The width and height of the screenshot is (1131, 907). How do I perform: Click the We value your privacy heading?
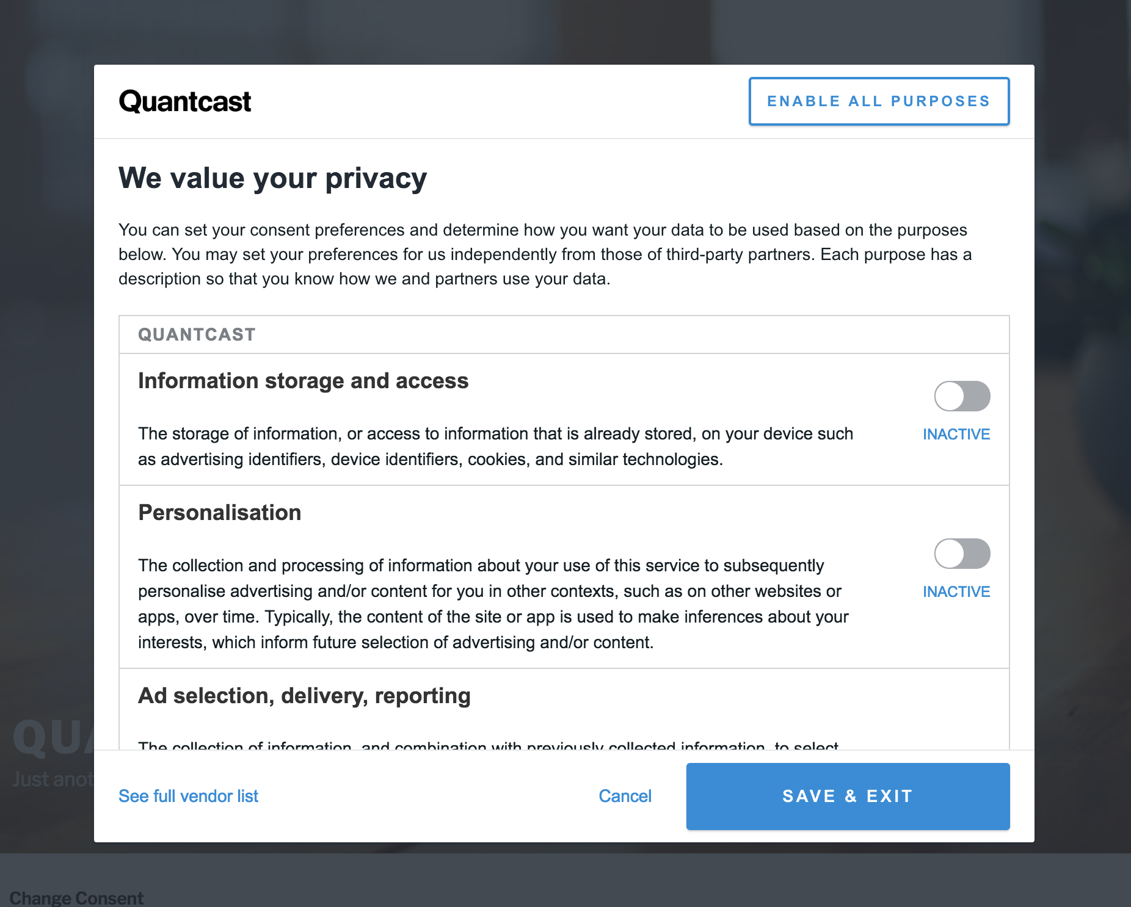(272, 178)
